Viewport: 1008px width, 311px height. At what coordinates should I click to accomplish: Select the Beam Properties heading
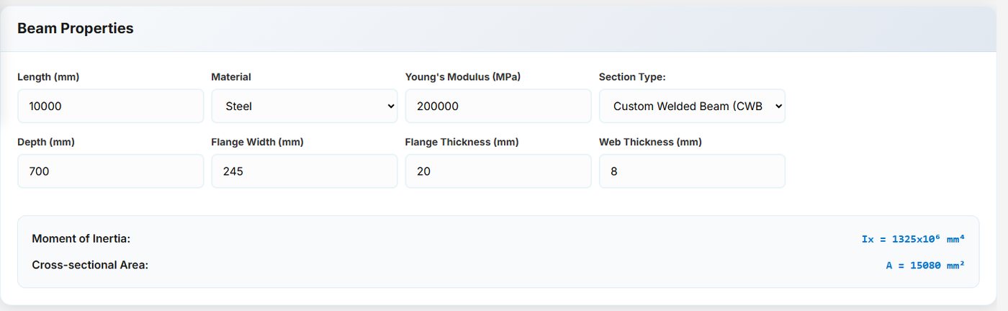click(76, 28)
